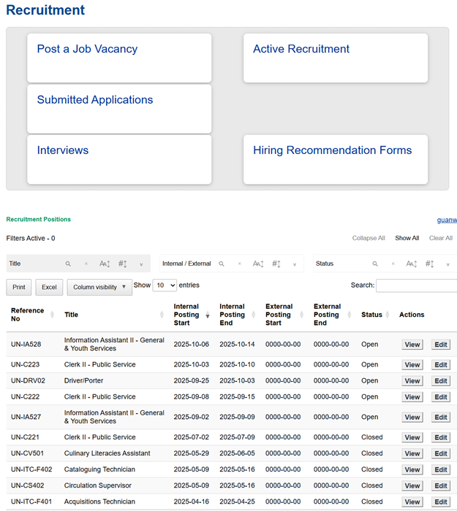The width and height of the screenshot is (457, 511).
Task: Open the Column visibility dropdown
Action: (x=99, y=287)
